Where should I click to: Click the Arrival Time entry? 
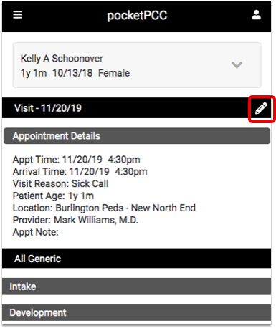80,172
